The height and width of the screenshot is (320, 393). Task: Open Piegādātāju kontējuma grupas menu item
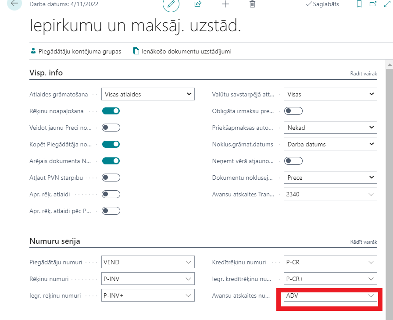pyautogui.click(x=76, y=51)
